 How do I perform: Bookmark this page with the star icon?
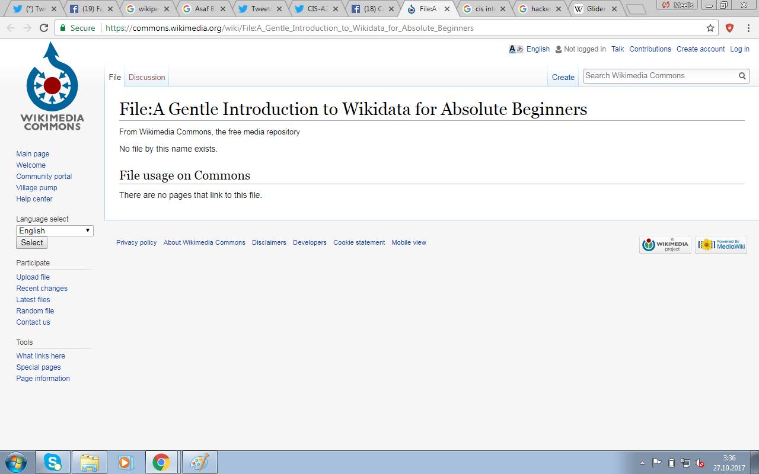coord(710,28)
